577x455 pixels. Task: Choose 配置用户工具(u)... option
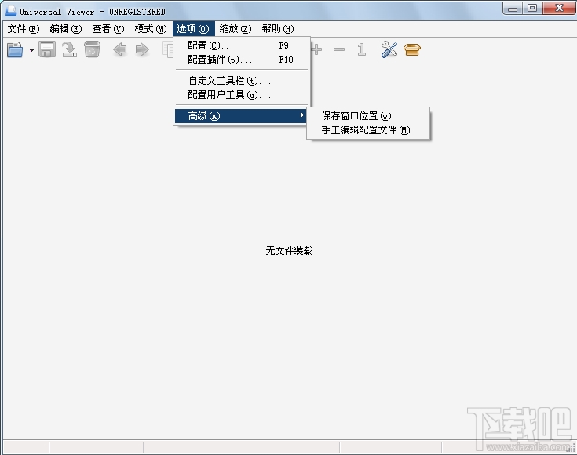242,95
